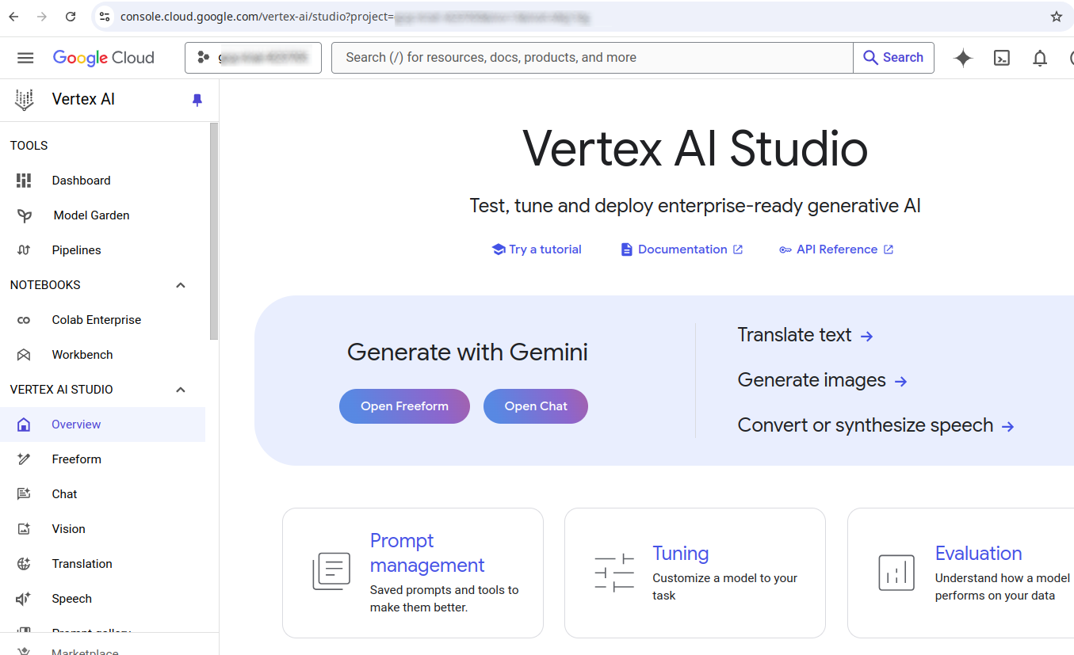
Task: Click the Translation globe icon
Action: 24,564
